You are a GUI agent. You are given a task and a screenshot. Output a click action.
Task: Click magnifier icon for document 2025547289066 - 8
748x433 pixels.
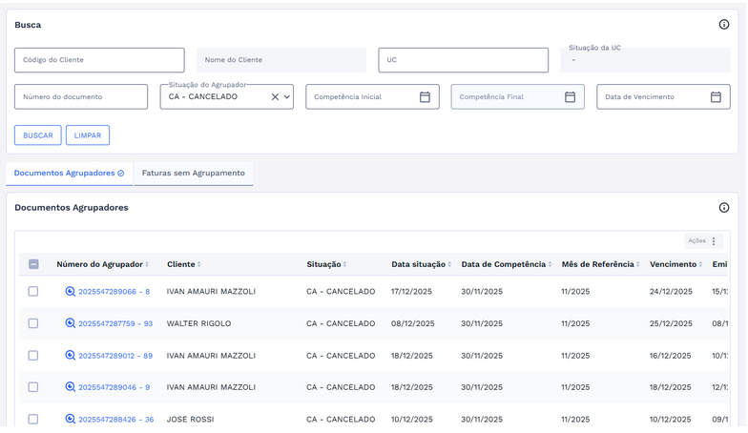tap(70, 292)
